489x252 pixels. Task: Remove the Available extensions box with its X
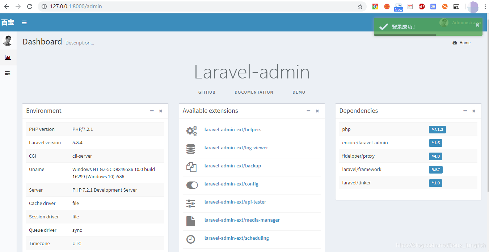(x=317, y=111)
